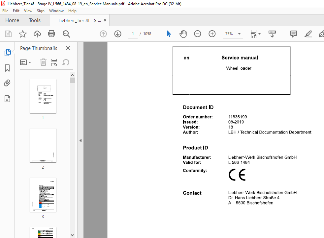This screenshot has height=238, width=324.
Task: Open Bookmarks pane icon
Action: (x=7, y=68)
